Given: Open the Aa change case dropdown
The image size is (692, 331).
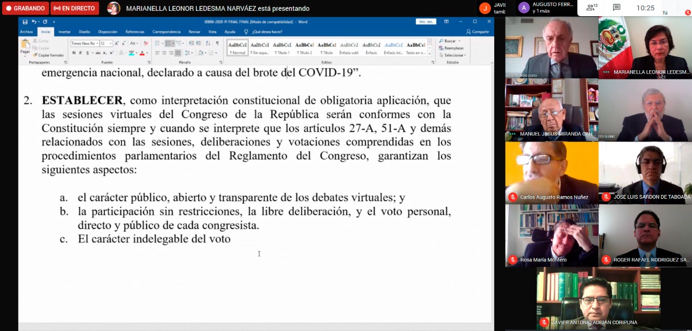Looking at the screenshot, I should (x=133, y=43).
